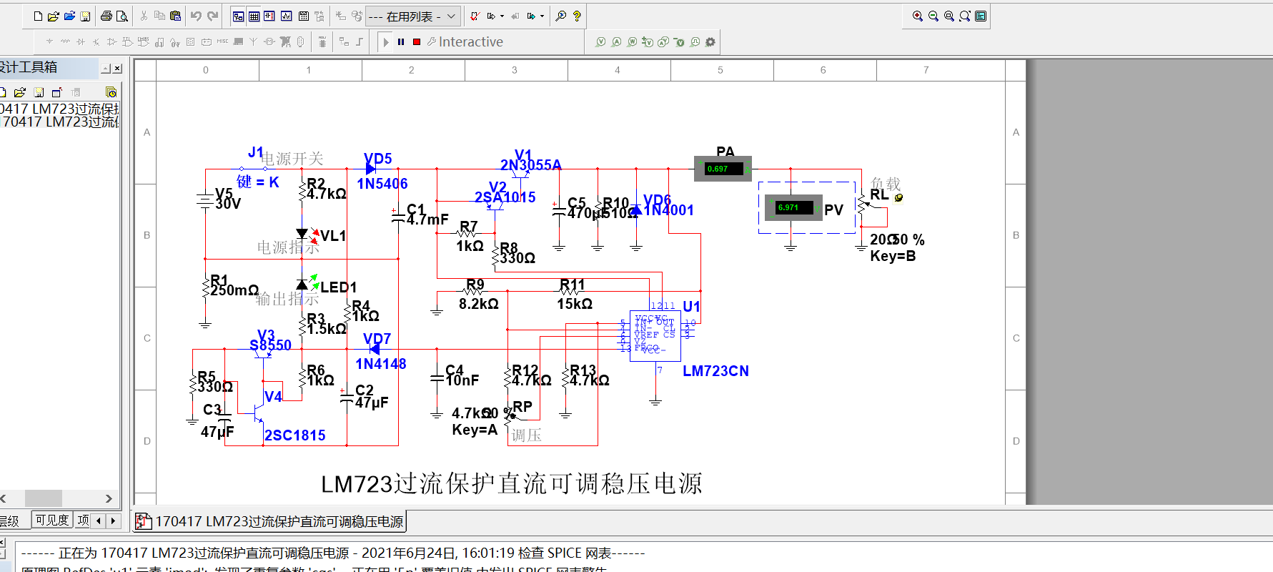Run the simulation

point(386,42)
